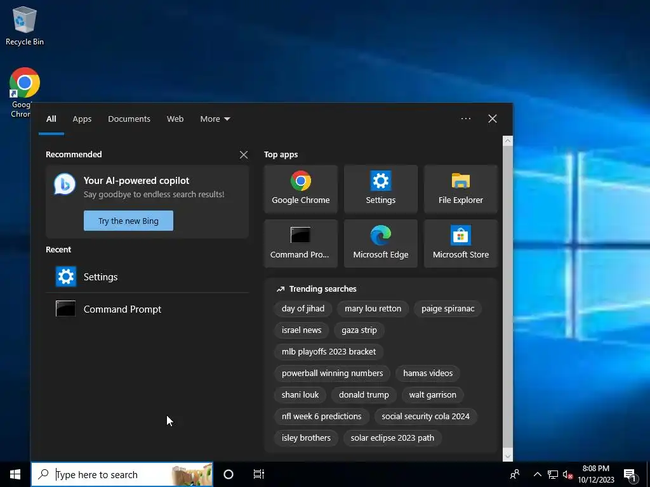Open Settings from Recent list
650x487 pixels.
pos(147,276)
